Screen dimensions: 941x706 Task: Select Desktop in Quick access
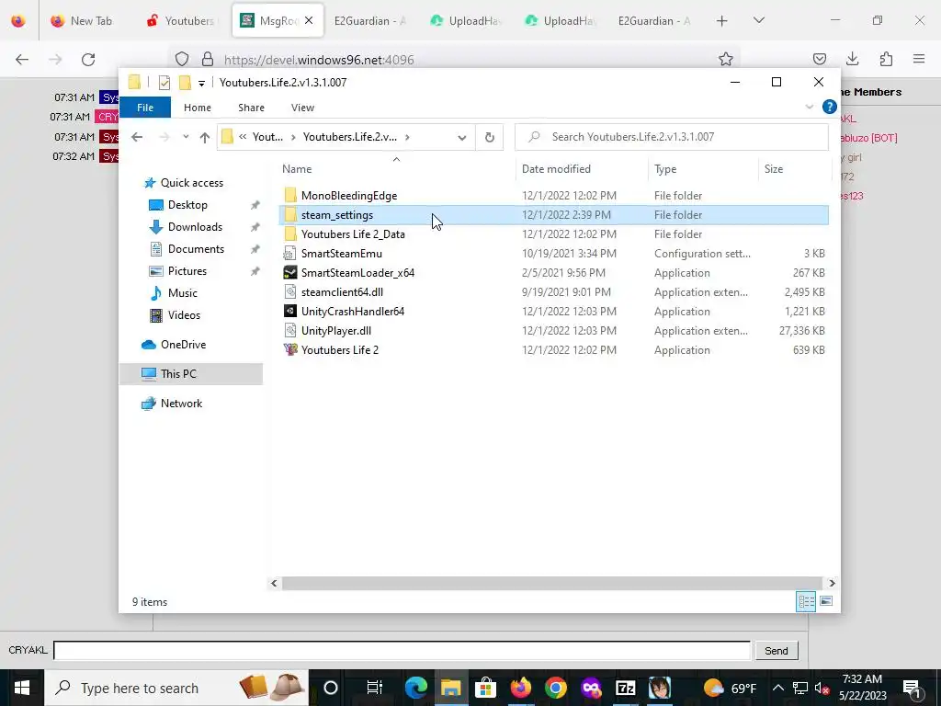coord(187,205)
